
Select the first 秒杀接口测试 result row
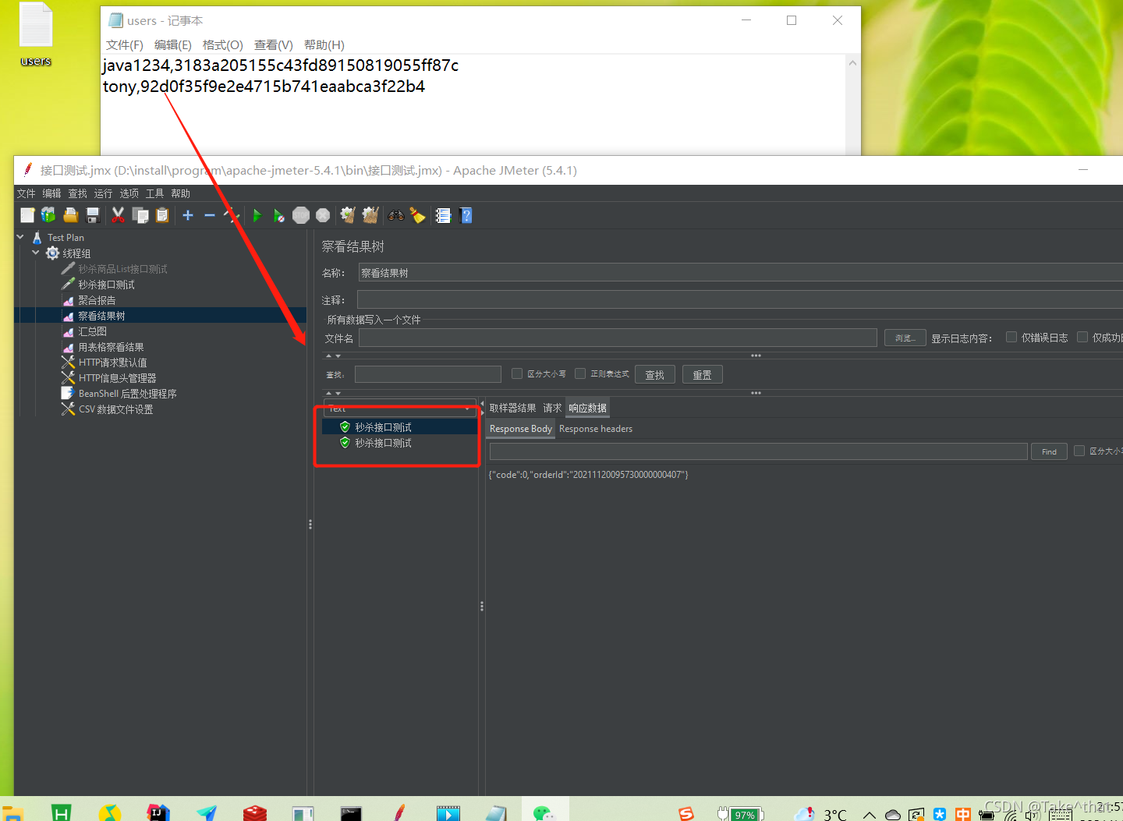tap(400, 427)
